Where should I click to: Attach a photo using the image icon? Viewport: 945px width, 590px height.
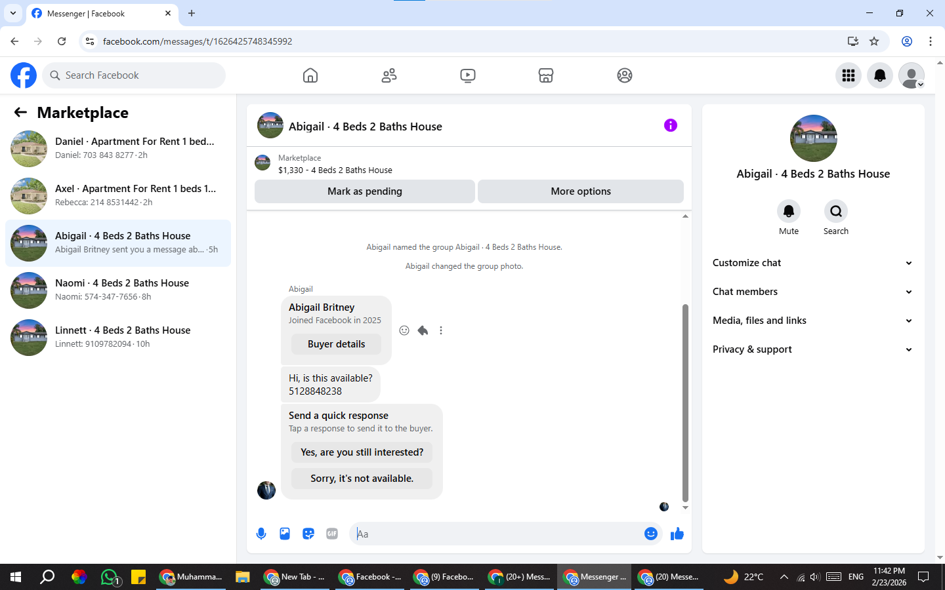(x=285, y=534)
